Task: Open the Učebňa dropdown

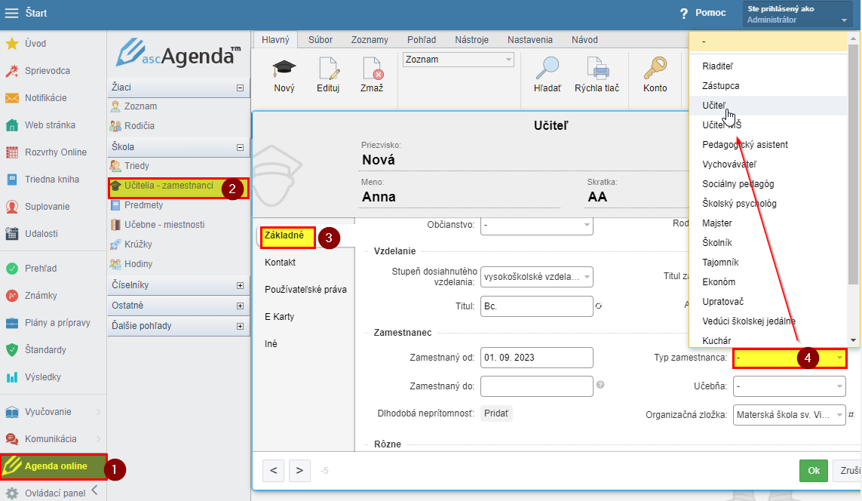Action: tap(789, 386)
